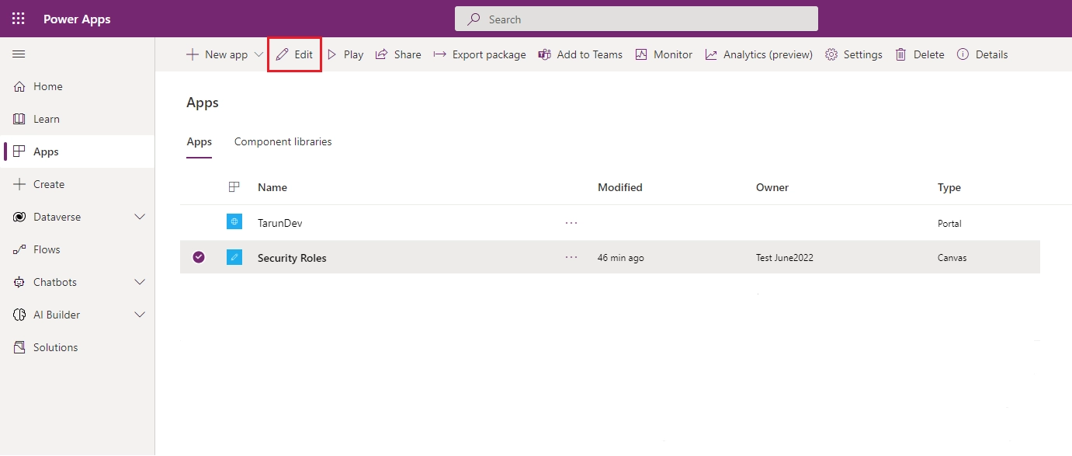1072x456 pixels.
Task: Click the Edit pencil toolbar button
Action: (295, 54)
